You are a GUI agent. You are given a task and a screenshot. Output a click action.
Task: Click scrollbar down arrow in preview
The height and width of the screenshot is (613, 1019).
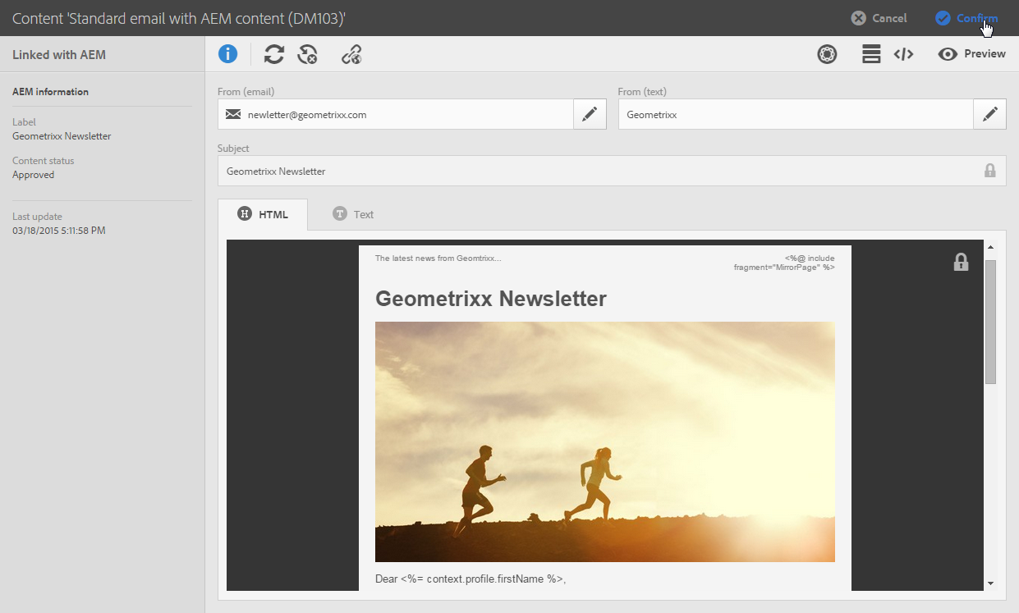pyautogui.click(x=990, y=583)
